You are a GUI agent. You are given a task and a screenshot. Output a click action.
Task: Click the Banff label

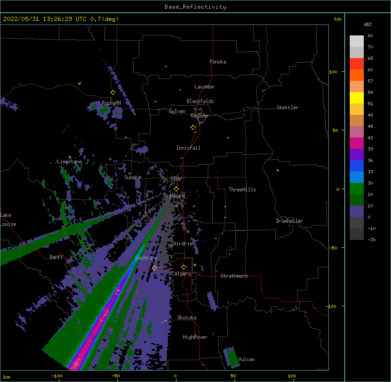[x=56, y=257]
